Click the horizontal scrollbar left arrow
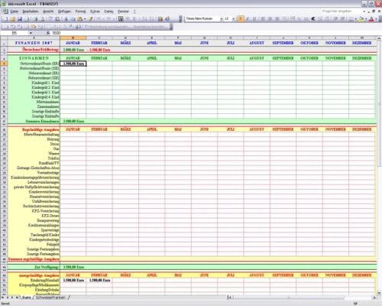This screenshot has width=382, height=306. coord(230,298)
